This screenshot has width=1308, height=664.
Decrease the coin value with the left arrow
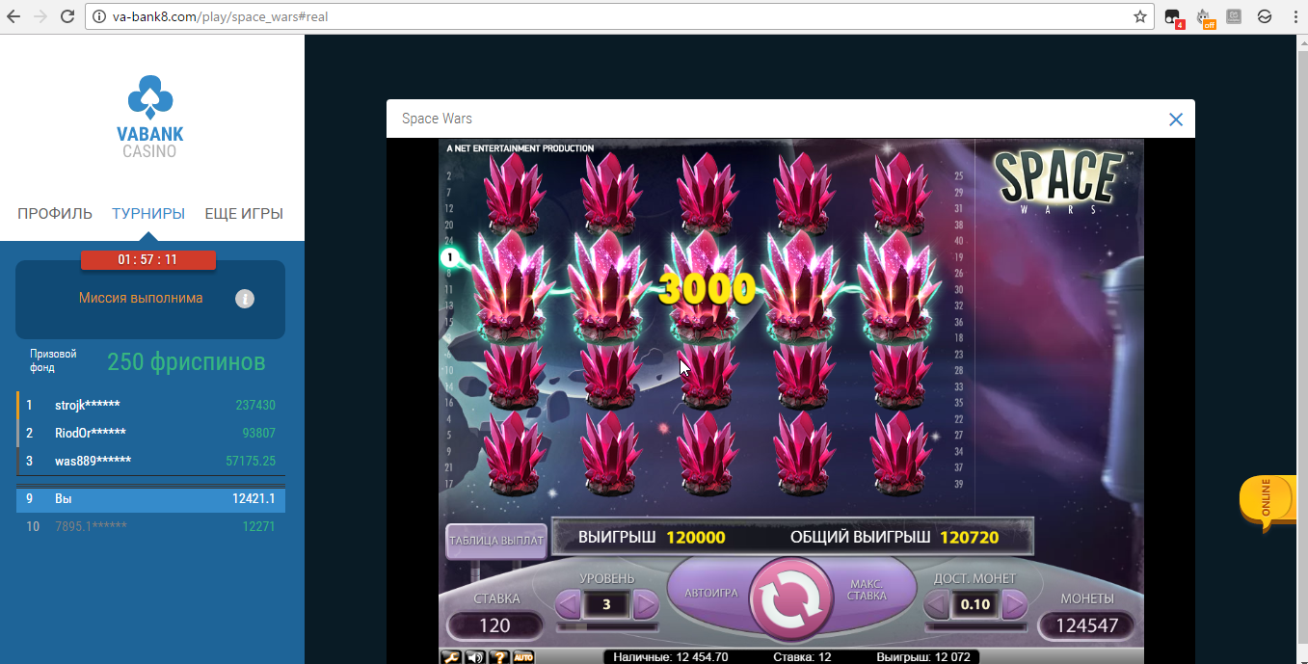point(937,605)
